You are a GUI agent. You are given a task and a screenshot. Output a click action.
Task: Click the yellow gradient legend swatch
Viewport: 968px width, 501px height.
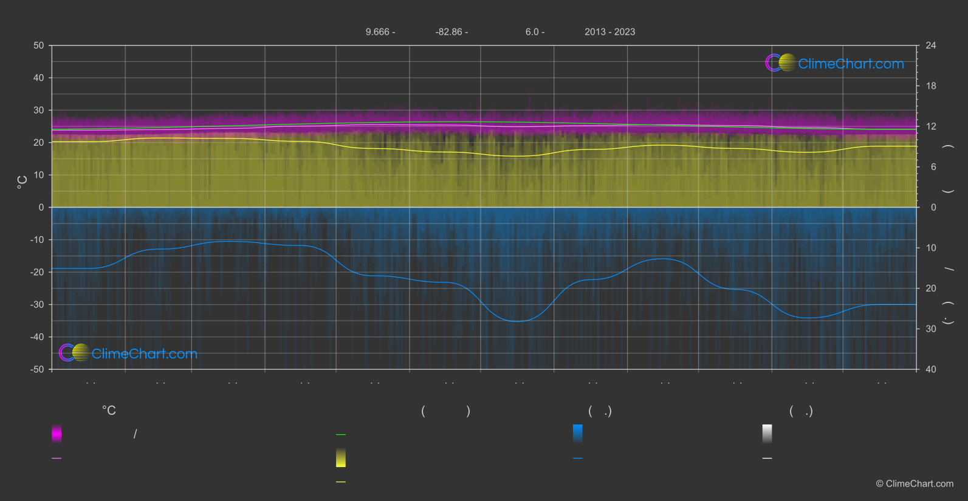point(341,458)
